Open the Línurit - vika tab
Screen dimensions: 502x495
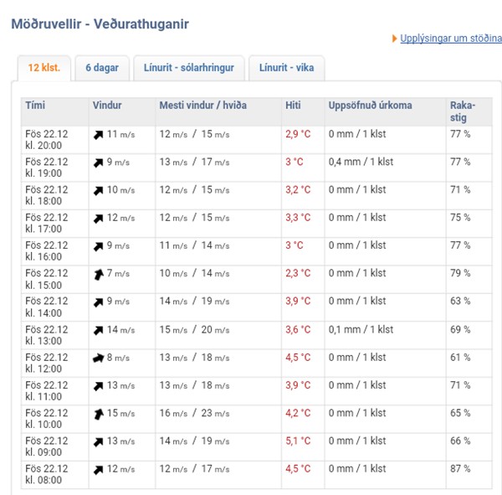[x=286, y=68]
